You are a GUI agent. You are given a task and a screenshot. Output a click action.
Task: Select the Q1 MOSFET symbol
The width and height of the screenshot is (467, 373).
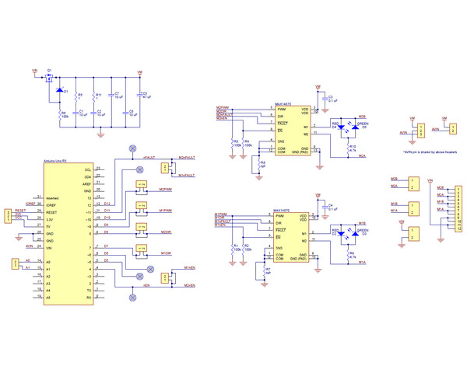pos(49,78)
